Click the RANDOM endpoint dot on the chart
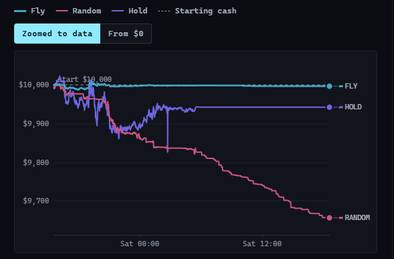 [329, 218]
